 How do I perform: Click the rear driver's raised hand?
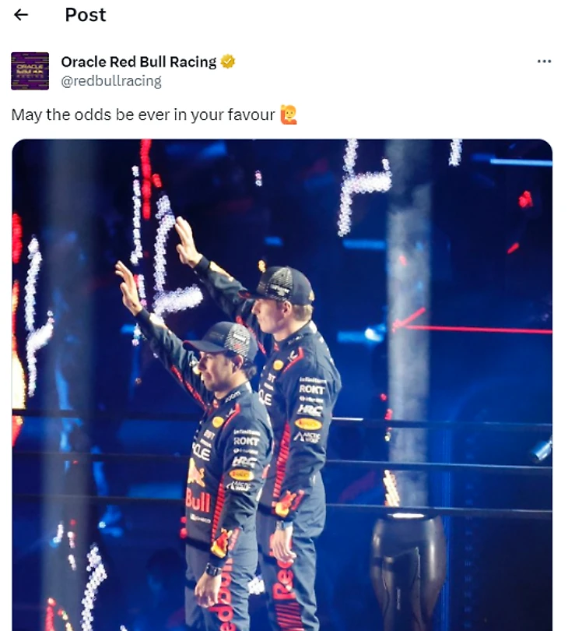[188, 241]
